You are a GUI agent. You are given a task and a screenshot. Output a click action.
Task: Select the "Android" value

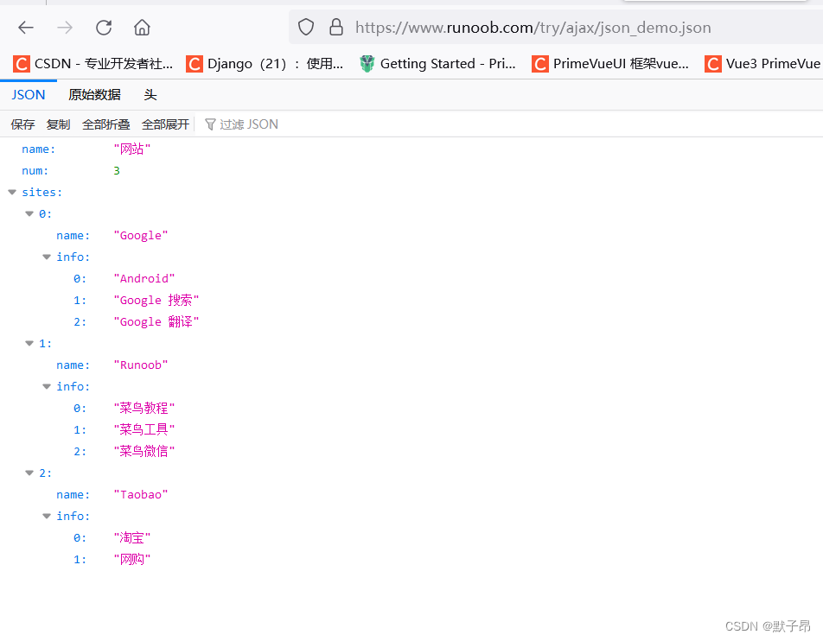pos(144,278)
